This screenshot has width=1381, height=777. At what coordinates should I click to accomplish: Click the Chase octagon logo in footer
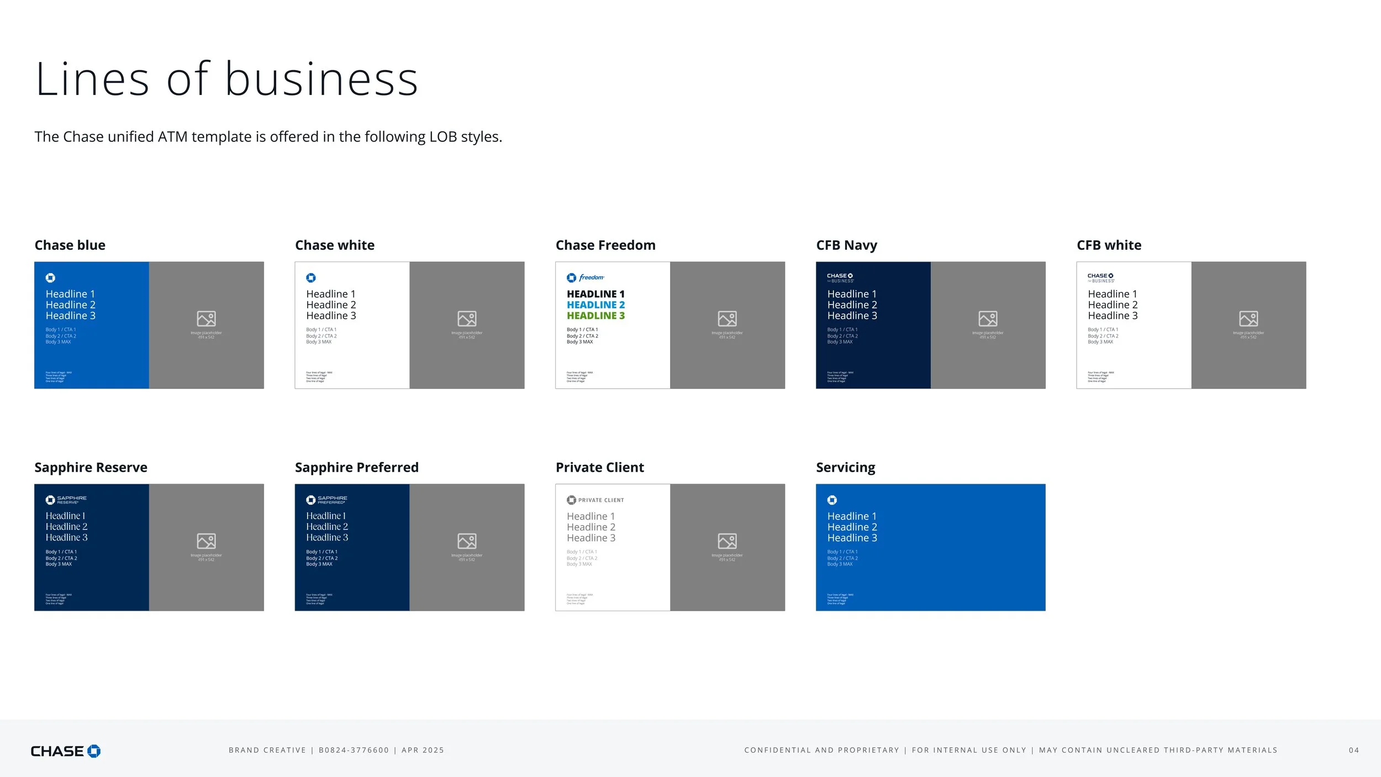pyautogui.click(x=94, y=751)
